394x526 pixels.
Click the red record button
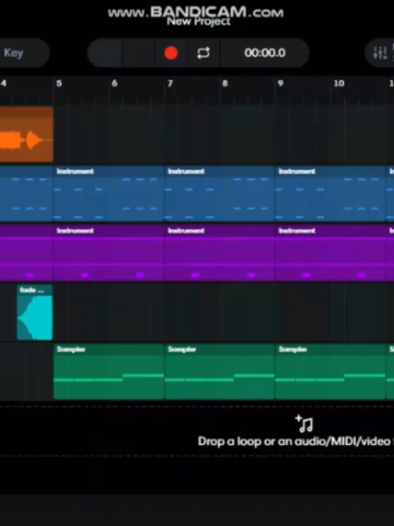point(171,53)
